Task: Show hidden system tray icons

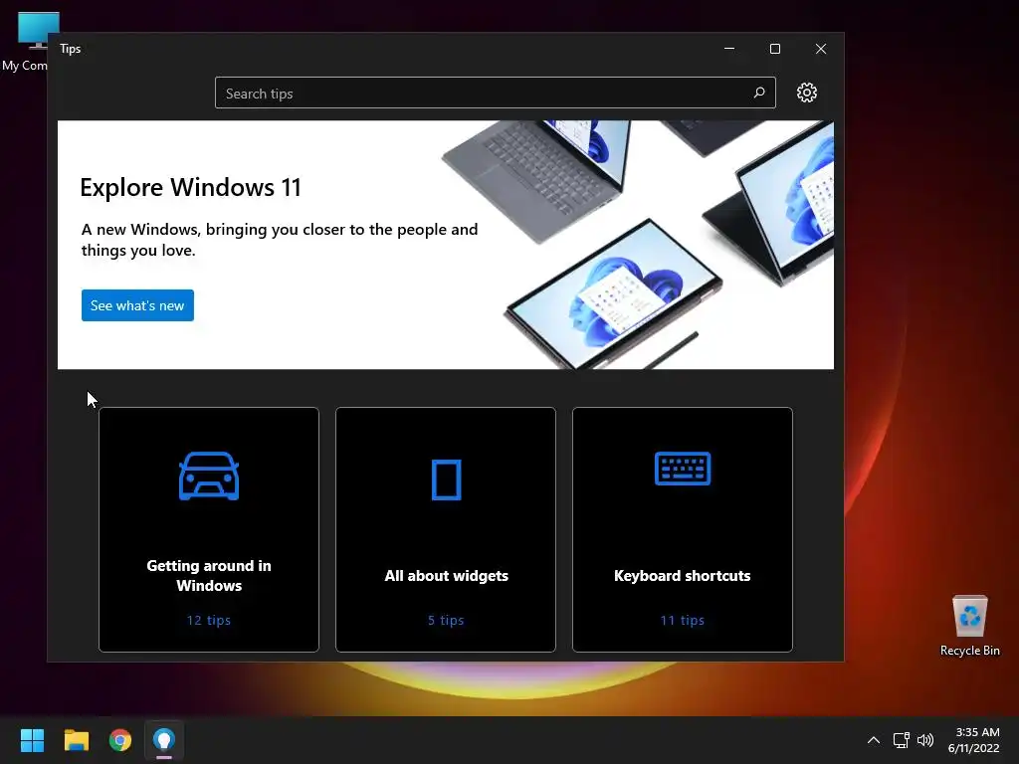Action: (x=874, y=740)
